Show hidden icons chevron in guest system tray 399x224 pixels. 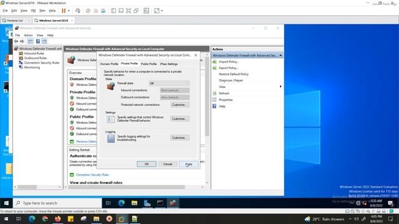click(x=352, y=203)
